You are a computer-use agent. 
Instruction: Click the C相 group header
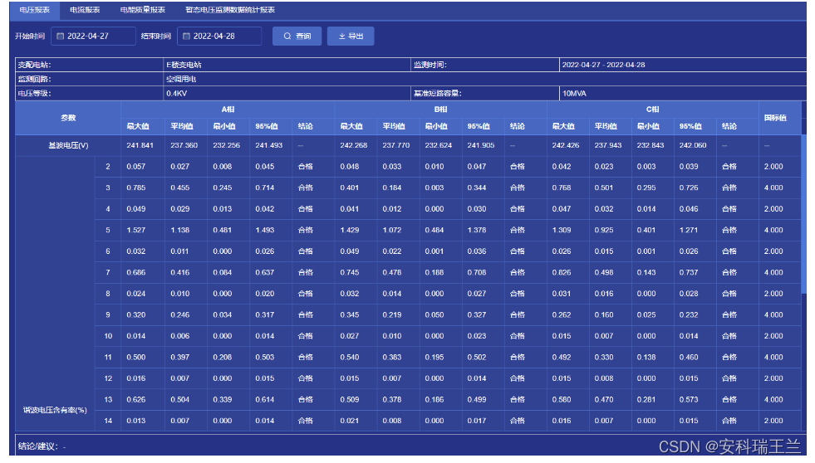(652, 110)
